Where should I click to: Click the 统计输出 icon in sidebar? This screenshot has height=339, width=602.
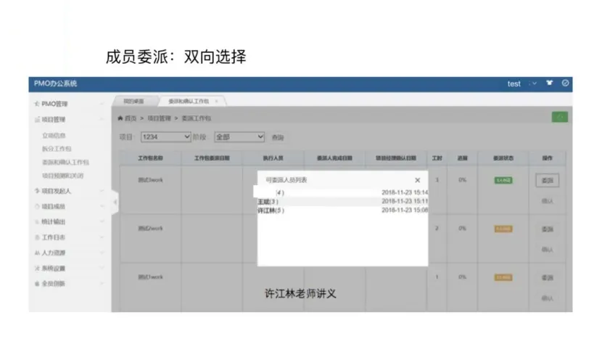point(37,222)
